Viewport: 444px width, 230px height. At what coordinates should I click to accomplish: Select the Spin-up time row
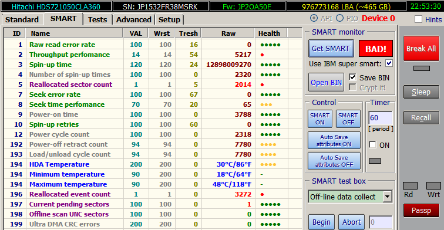point(153,65)
